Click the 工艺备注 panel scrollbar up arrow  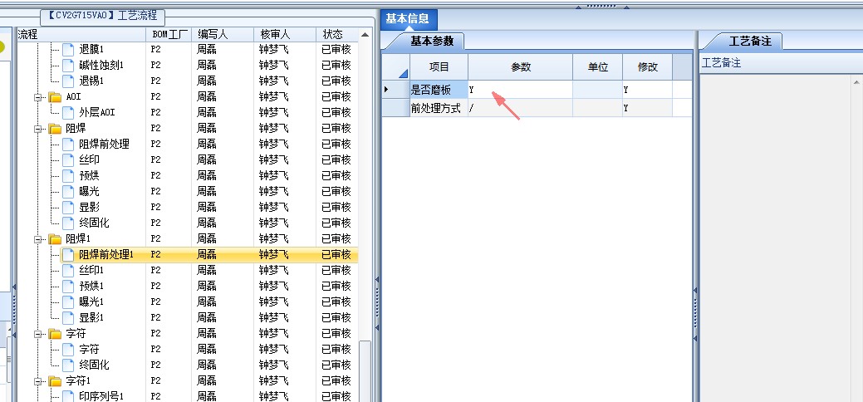pyautogui.click(x=857, y=81)
